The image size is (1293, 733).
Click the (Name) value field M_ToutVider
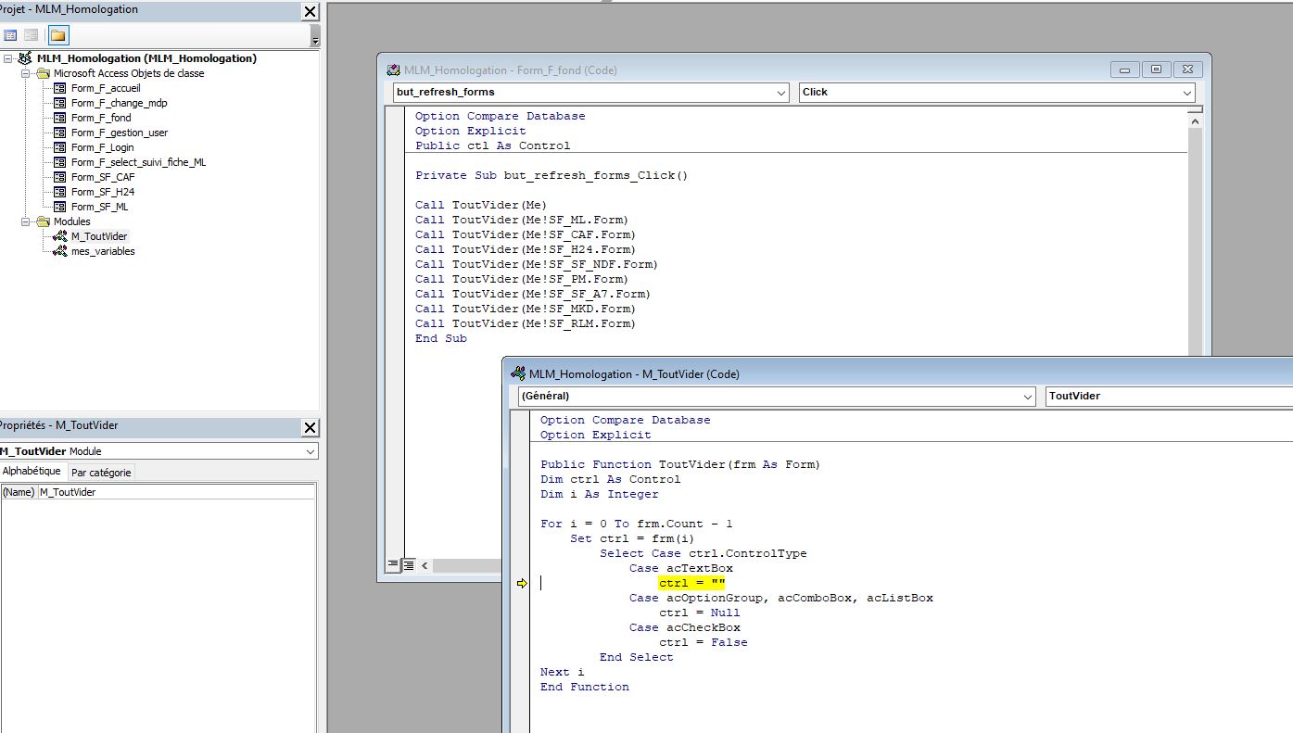click(x=176, y=492)
